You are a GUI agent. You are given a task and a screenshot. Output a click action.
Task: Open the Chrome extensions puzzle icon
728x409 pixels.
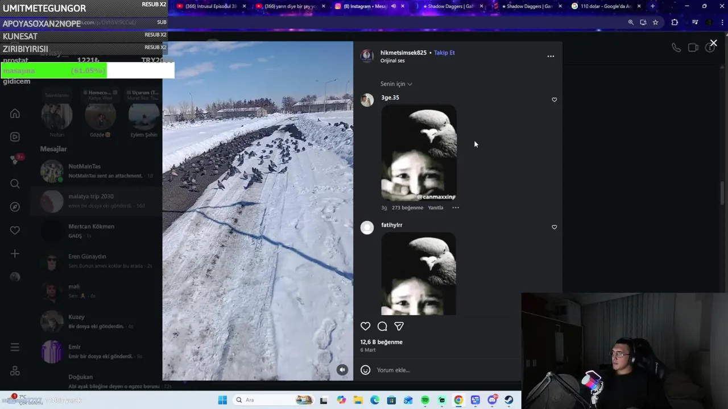tap(675, 22)
